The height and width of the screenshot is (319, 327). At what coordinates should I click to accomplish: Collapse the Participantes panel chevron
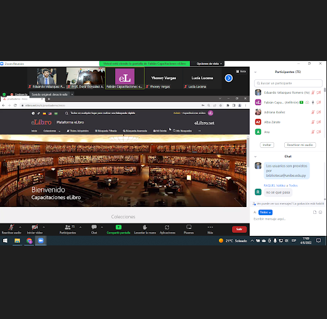click(255, 72)
